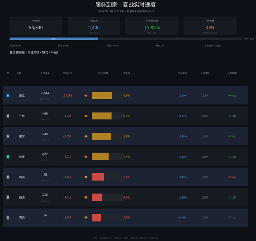256x241 pixels.
Task: Click the 建宁 amber completion bar
Action: [x=101, y=136]
